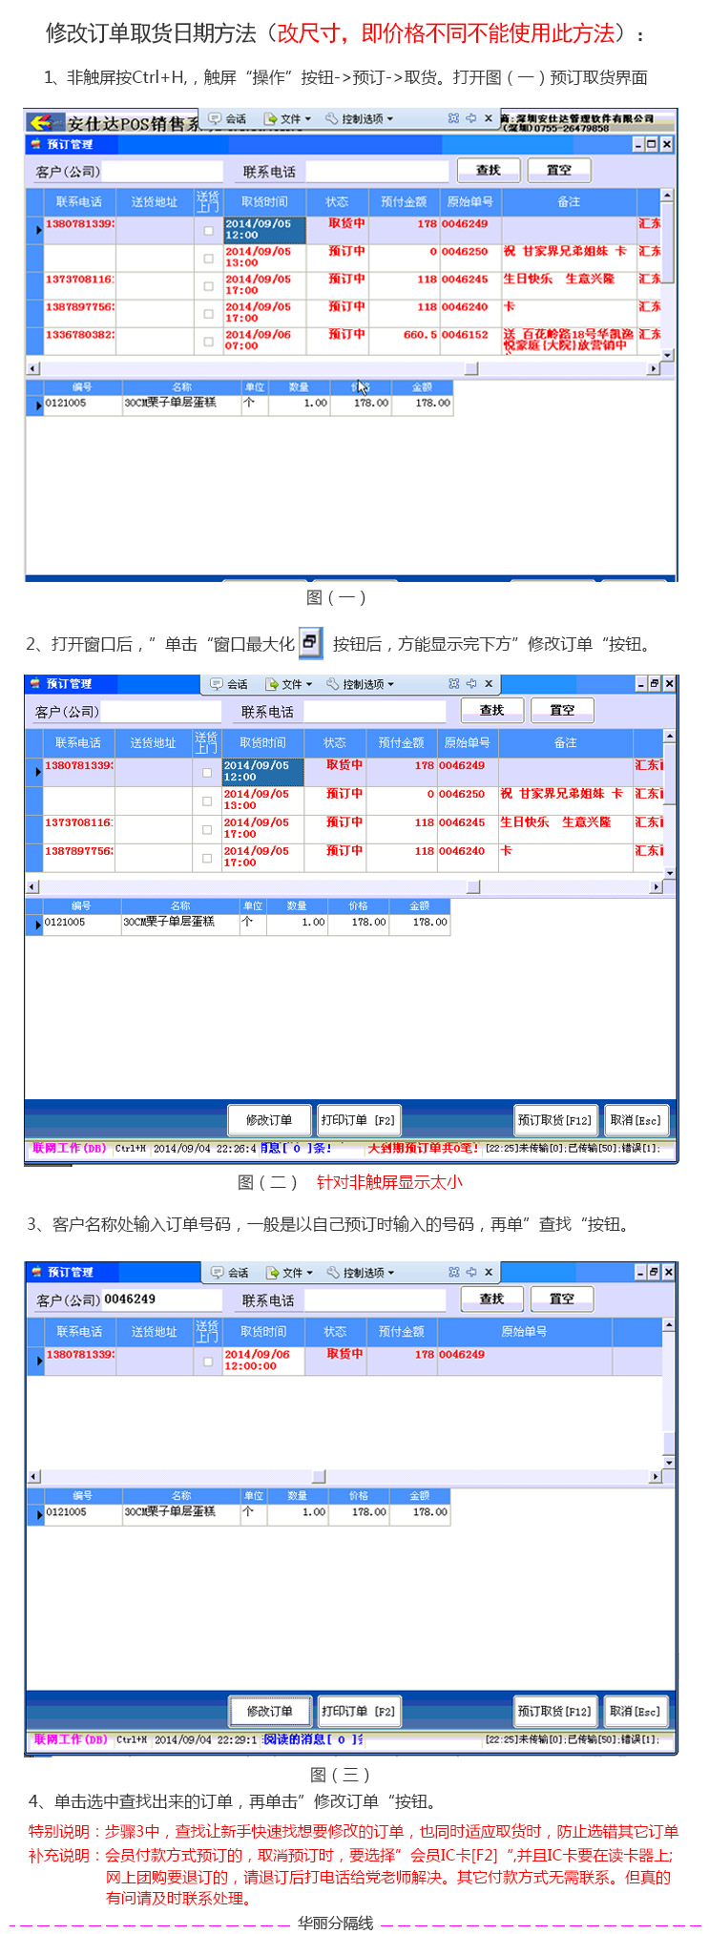Click the fullscreen icon in Figure 1's toolbar
The image size is (709, 1934).
click(453, 118)
